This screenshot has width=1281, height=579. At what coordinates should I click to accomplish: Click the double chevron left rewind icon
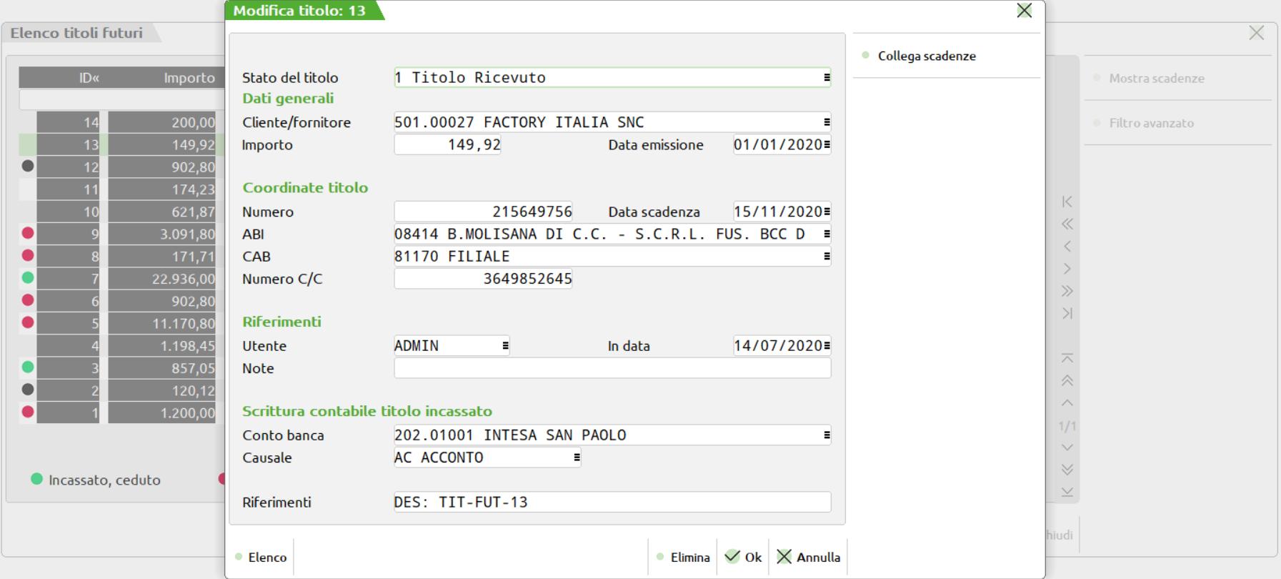1067,224
